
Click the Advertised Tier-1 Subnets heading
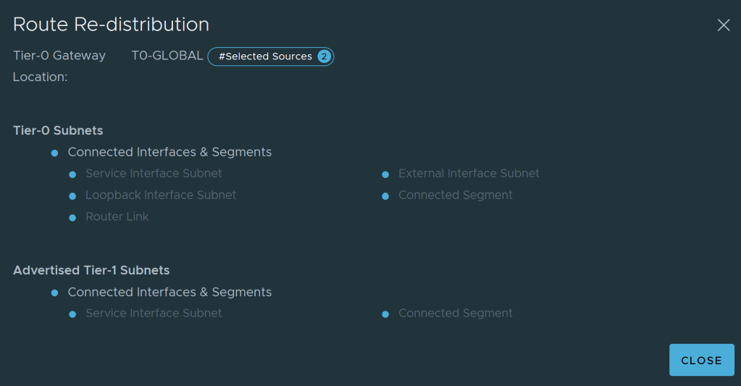91,271
